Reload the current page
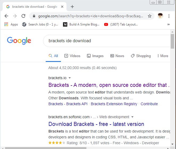This screenshot has width=176, height=149. tap(23, 16)
